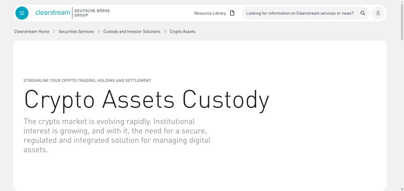Open the Resource Library link
This screenshot has height=191, width=404.
point(210,13)
